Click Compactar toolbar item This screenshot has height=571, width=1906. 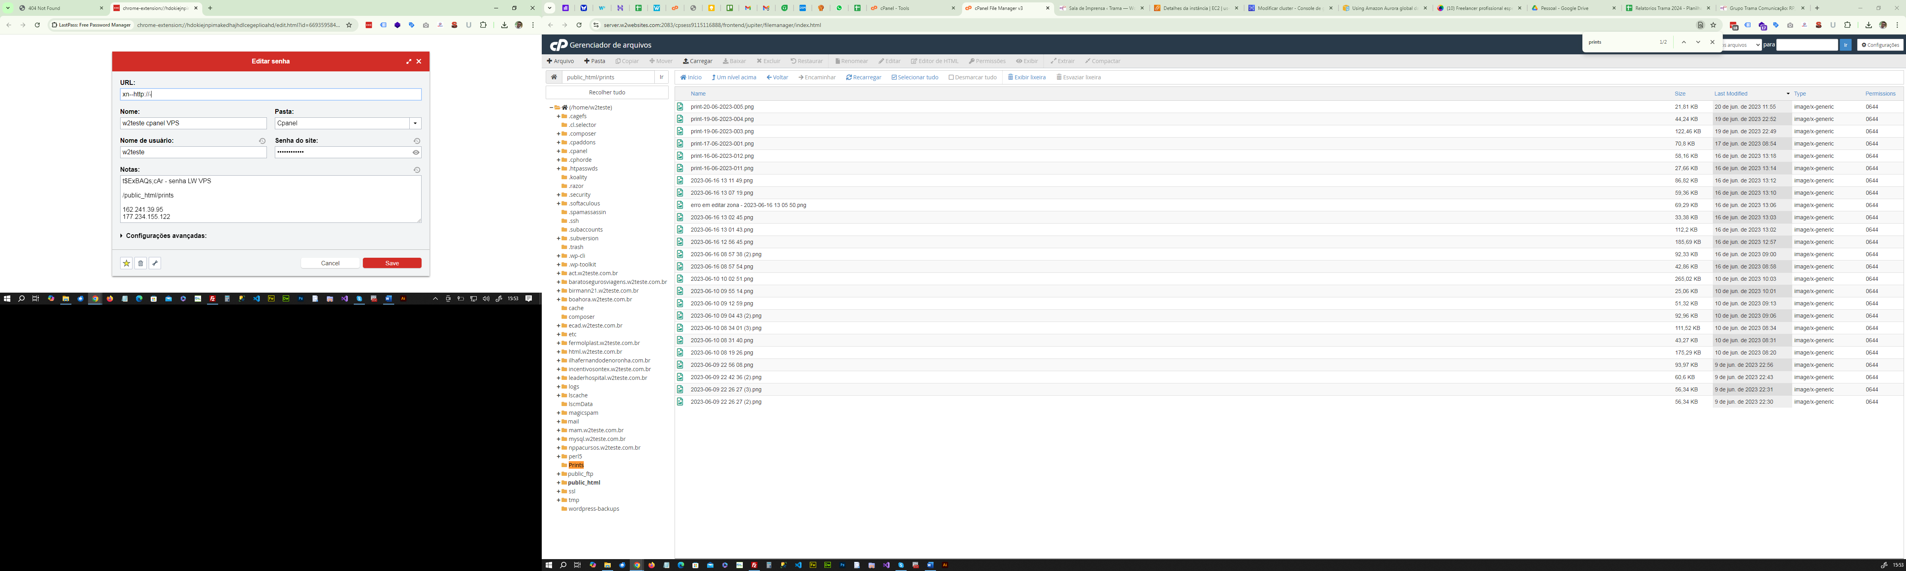pyautogui.click(x=1103, y=61)
